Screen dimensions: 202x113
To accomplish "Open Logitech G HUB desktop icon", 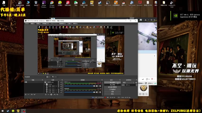I will (172, 4).
